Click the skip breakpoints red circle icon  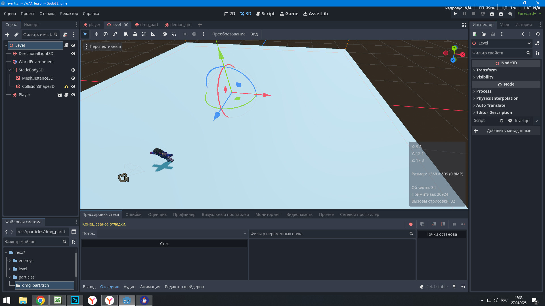pos(411,224)
